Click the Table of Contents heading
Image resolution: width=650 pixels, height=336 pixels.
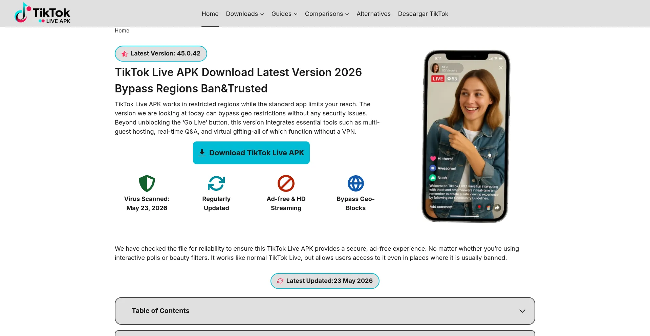(x=160, y=311)
